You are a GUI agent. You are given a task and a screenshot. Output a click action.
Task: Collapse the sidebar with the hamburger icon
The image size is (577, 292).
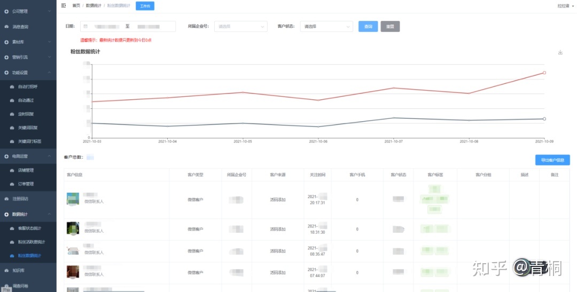point(64,5)
